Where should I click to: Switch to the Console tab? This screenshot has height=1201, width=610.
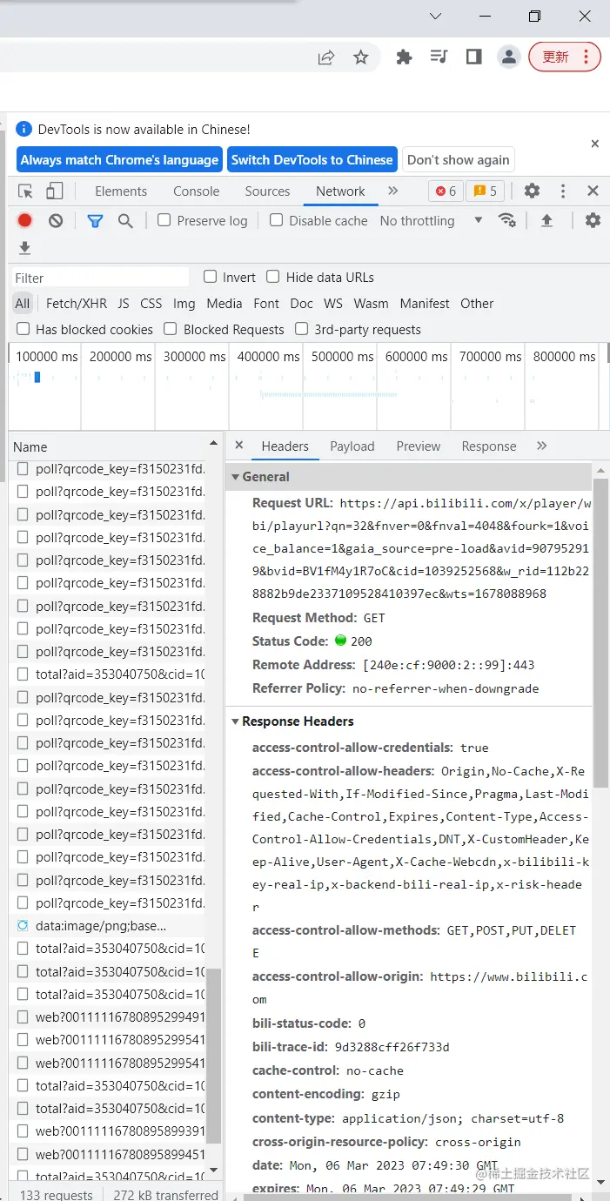[197, 191]
